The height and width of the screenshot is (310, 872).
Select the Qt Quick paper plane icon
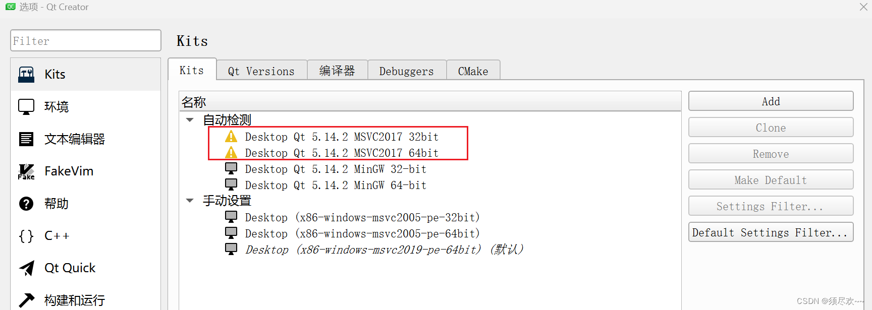pyautogui.click(x=26, y=268)
